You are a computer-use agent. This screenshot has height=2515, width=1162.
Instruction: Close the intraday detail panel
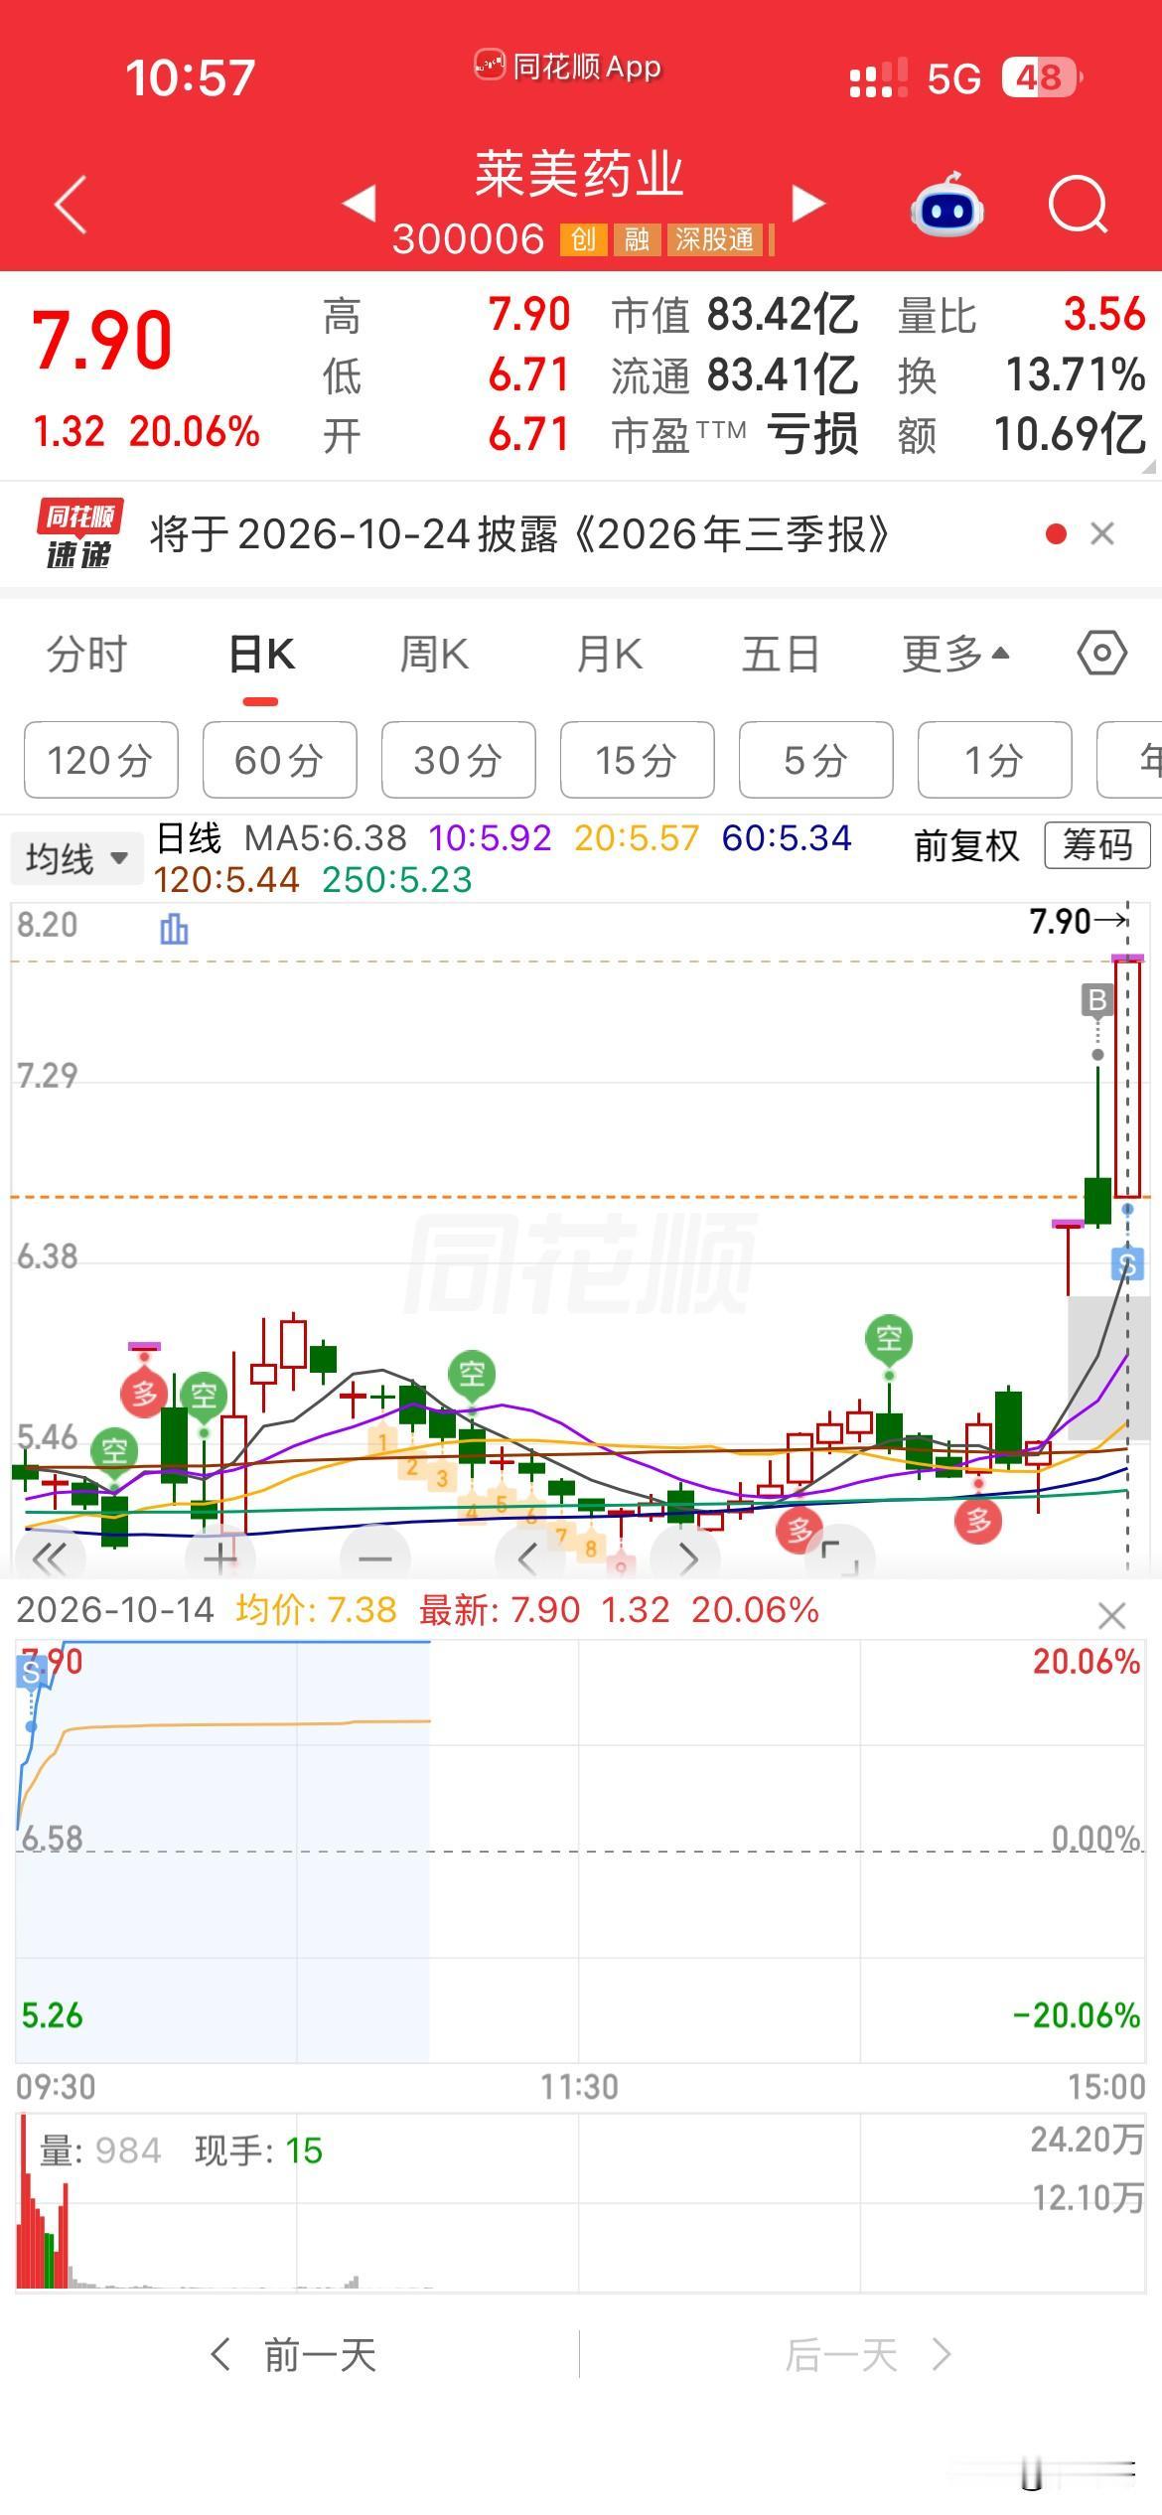click(1111, 1616)
